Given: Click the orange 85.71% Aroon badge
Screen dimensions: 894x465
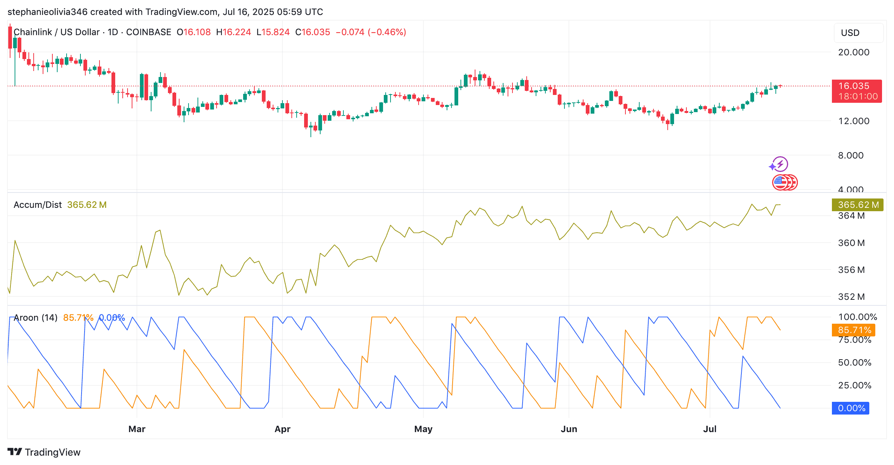Looking at the screenshot, I should click(857, 330).
